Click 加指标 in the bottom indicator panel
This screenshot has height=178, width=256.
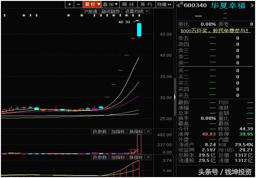click(x=118, y=157)
